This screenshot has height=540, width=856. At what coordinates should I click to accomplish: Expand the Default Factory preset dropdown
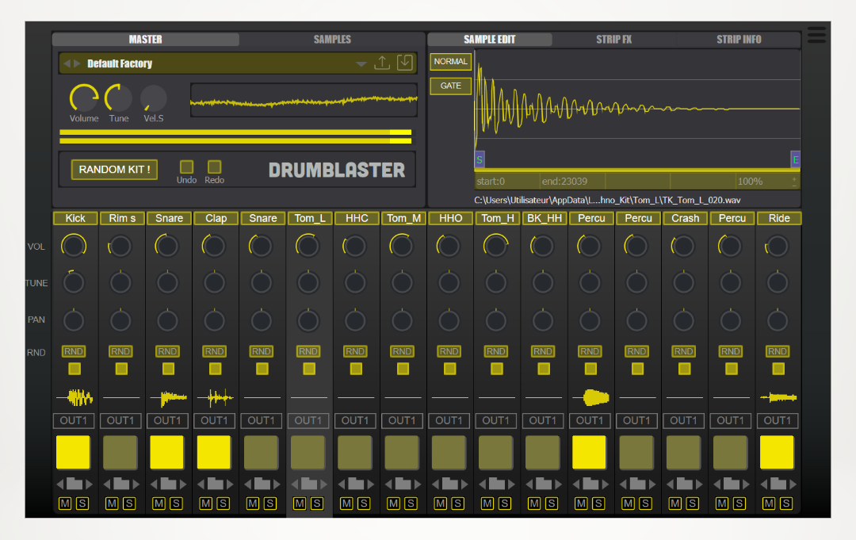361,63
